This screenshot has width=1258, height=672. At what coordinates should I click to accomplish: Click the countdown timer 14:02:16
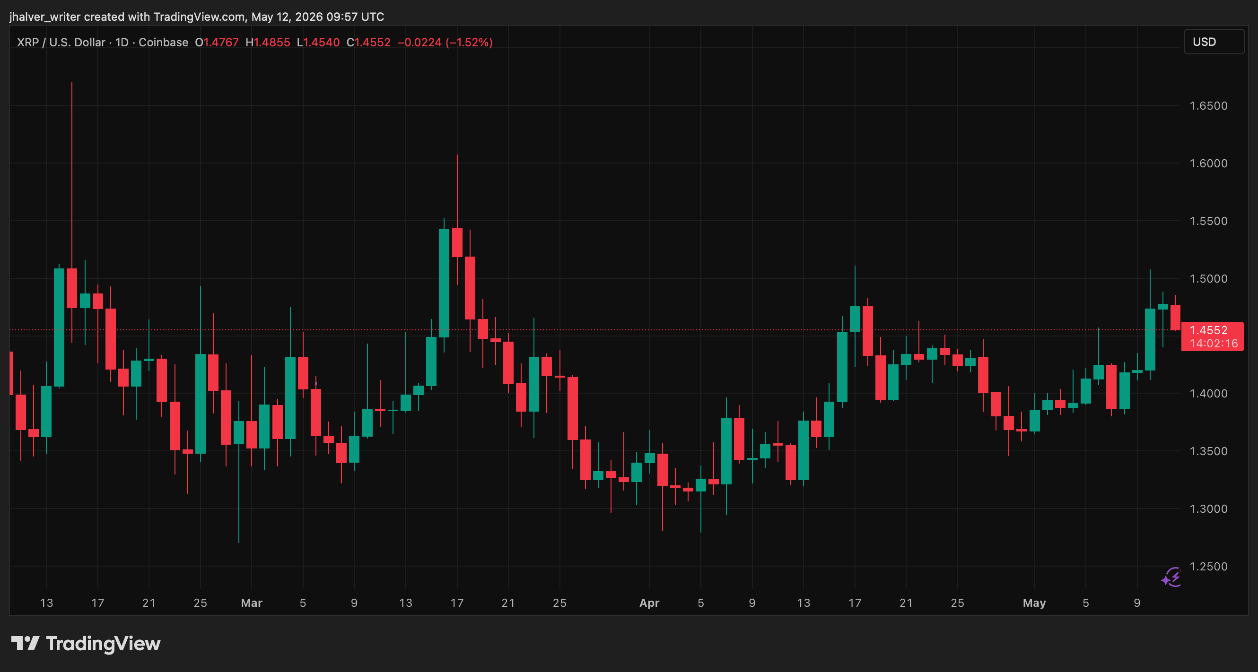pyautogui.click(x=1214, y=344)
